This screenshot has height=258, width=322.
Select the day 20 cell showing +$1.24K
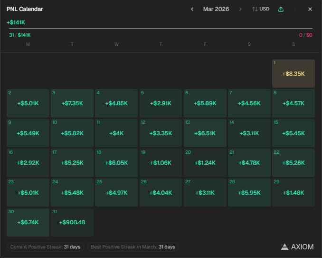click(x=205, y=163)
